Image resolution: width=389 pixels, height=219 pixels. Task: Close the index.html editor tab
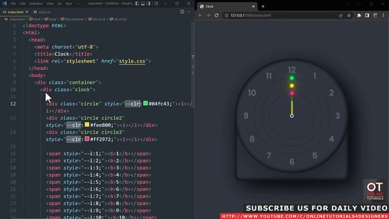pyautogui.click(x=27, y=12)
